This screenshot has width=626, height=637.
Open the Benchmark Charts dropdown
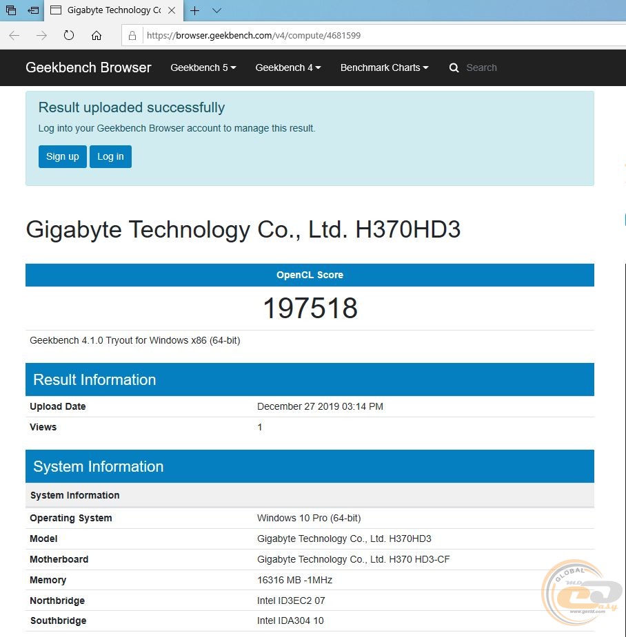[384, 67]
